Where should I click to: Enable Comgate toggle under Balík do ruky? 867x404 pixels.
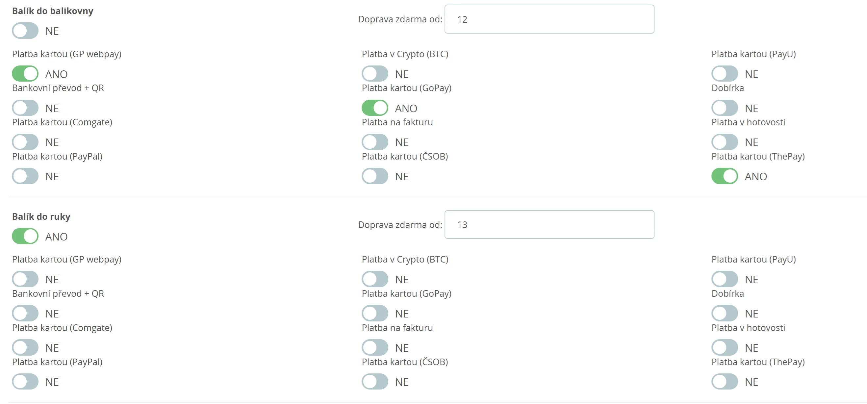[25, 347]
